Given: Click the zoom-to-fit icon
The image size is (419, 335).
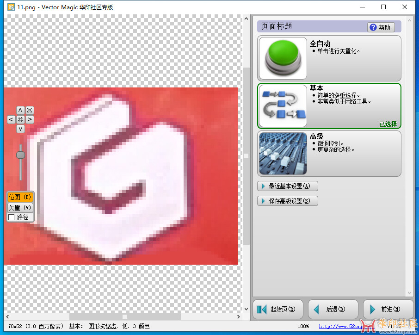Looking at the screenshot, I should pos(30,110).
